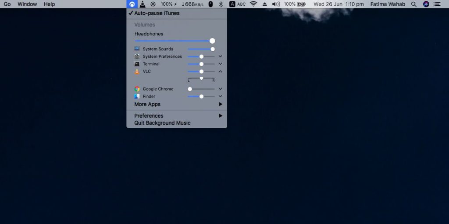Click the Headphones volume slider knob

[x=212, y=41]
